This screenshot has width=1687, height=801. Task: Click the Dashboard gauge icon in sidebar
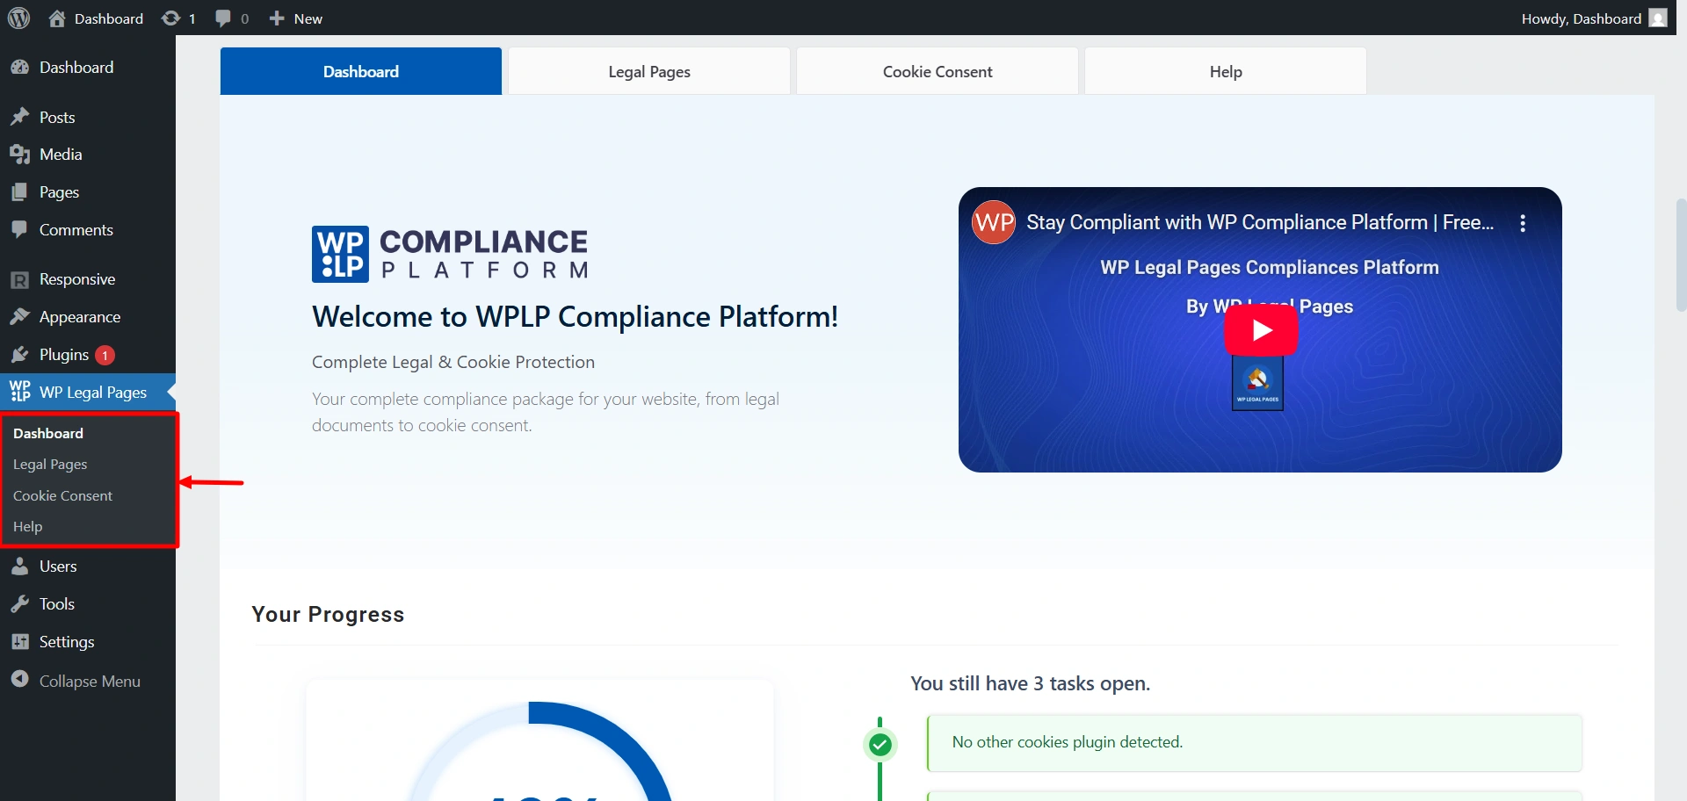point(19,68)
